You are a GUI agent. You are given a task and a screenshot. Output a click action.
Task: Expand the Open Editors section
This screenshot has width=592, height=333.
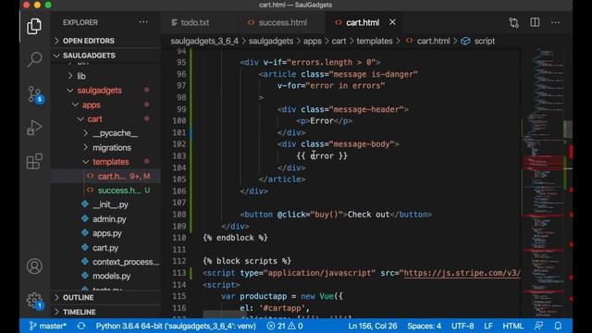[x=105, y=41]
